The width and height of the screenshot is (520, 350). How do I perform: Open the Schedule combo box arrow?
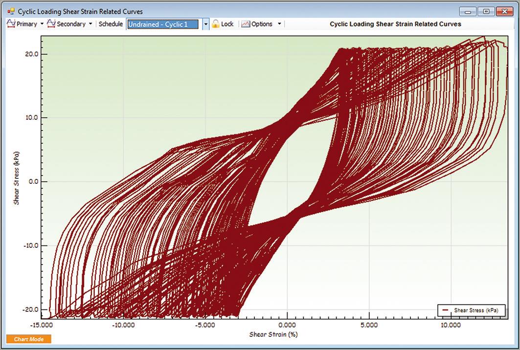[205, 24]
